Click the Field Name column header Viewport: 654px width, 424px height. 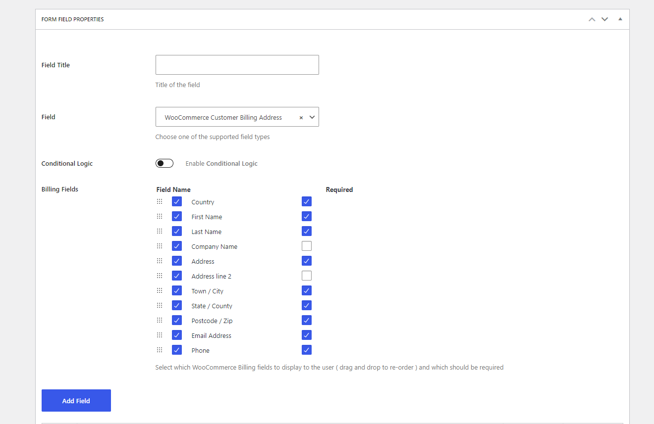pos(173,189)
